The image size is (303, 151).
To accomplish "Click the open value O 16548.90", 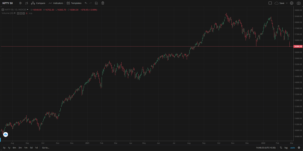I will point(36,10).
